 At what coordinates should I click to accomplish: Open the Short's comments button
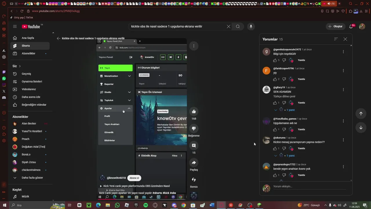click(194, 146)
